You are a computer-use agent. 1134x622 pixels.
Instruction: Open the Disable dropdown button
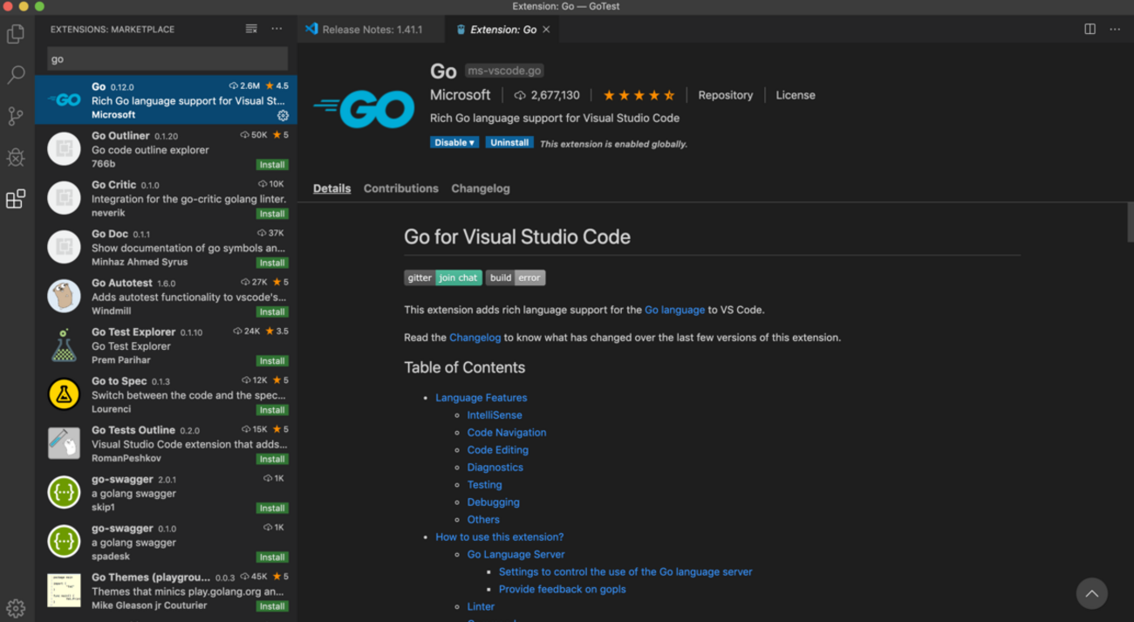tap(454, 142)
